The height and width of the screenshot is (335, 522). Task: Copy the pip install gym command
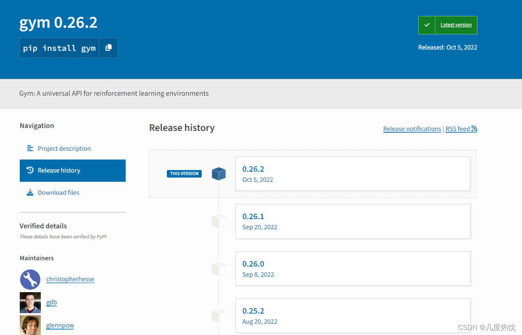pos(108,48)
